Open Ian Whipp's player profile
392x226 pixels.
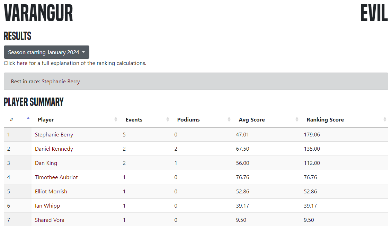coord(47,206)
